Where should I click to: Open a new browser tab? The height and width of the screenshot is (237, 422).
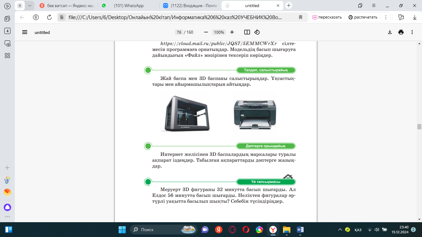point(289,6)
